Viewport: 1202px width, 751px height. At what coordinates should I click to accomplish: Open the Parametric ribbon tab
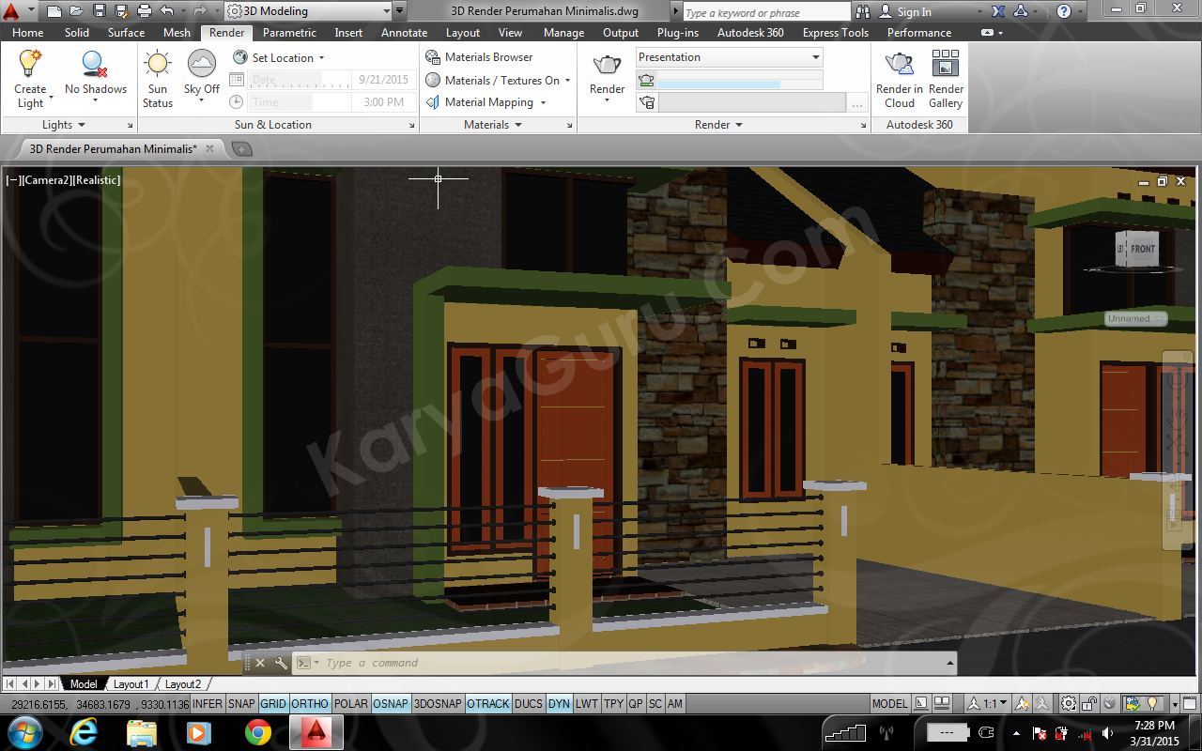[289, 32]
